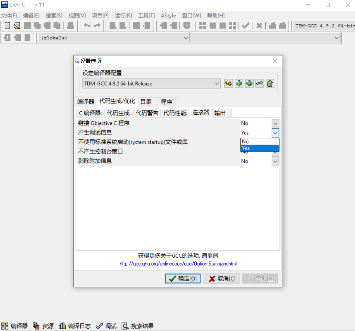
Task: Add a new empty compiler set
Action: pos(249,83)
